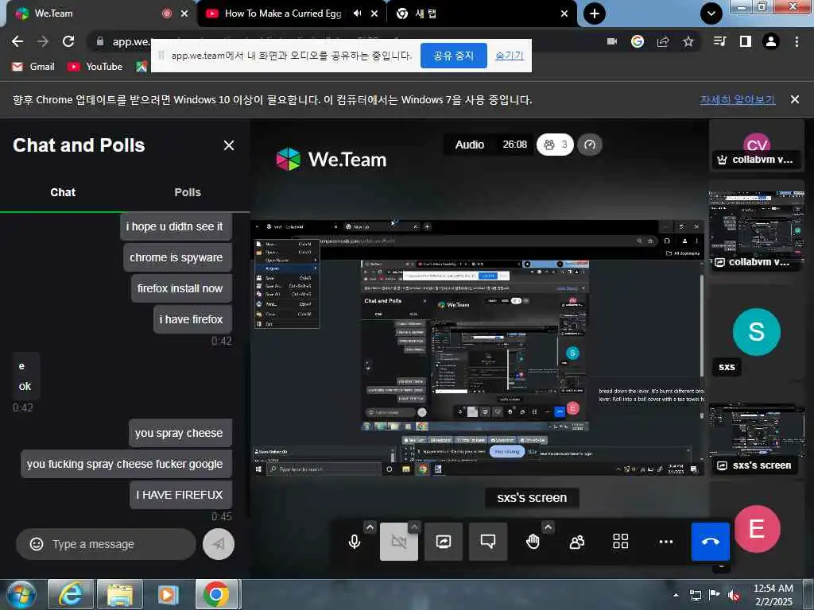Open Windows Media Player in taskbar
Screen dimensions: 814x610
point(169,594)
